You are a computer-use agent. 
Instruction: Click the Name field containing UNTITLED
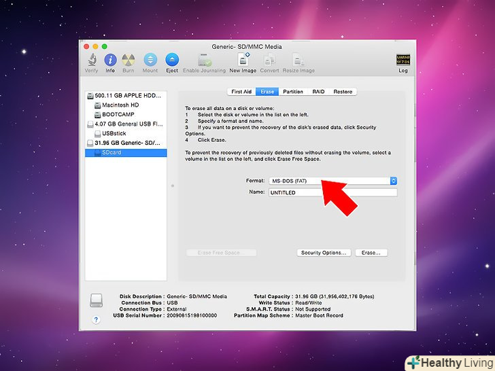[332, 192]
